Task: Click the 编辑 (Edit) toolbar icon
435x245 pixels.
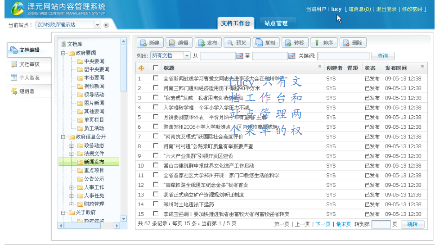Action: click(172, 43)
